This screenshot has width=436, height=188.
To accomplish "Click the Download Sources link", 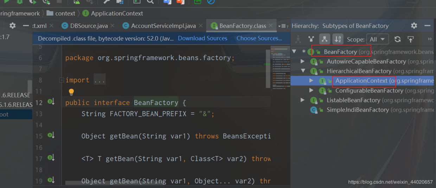I will point(203,38).
